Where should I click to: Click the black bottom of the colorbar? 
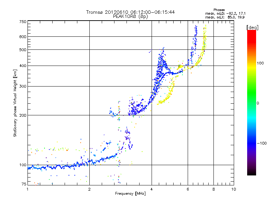pos(252,173)
